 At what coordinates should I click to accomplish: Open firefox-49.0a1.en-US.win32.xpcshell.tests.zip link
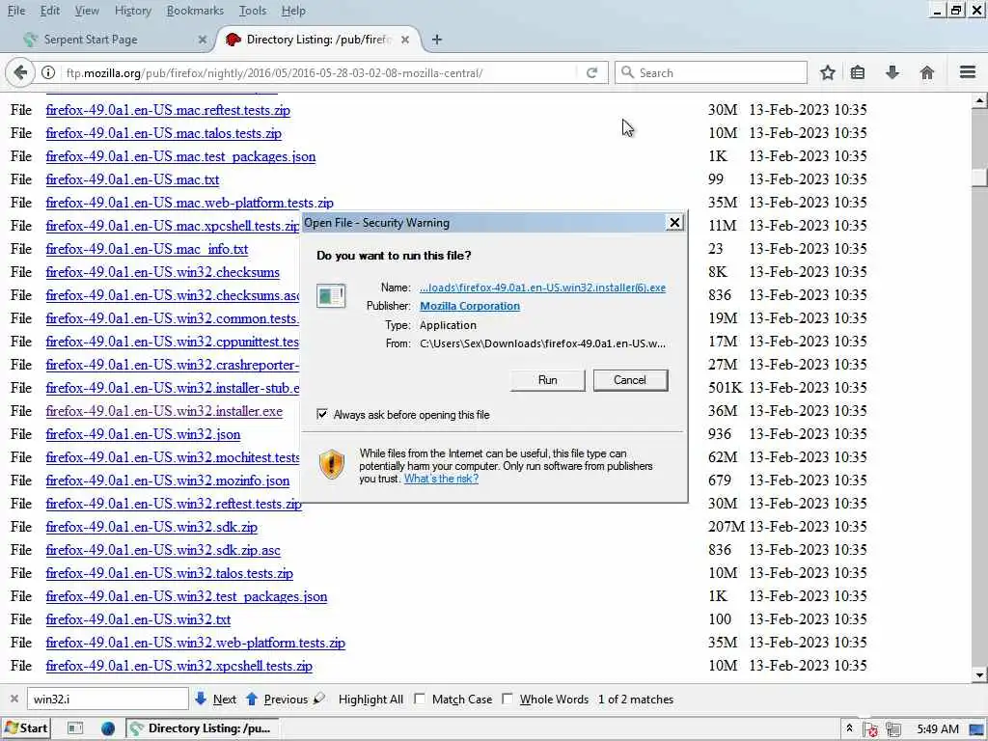pyautogui.click(x=178, y=666)
